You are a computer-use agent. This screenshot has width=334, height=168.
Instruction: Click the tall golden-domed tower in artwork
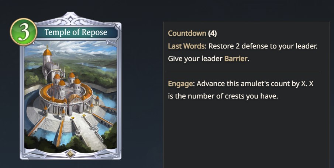click(x=47, y=56)
